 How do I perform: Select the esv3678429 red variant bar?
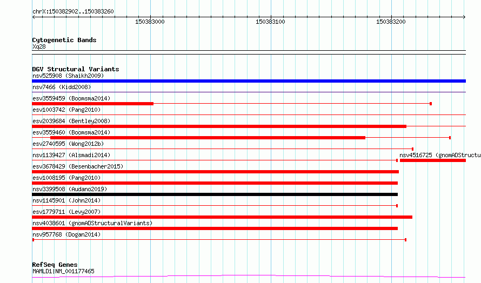point(215,172)
